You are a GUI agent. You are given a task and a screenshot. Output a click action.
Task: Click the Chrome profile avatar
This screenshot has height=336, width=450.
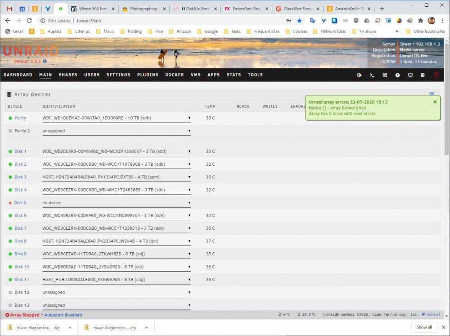[x=432, y=21]
